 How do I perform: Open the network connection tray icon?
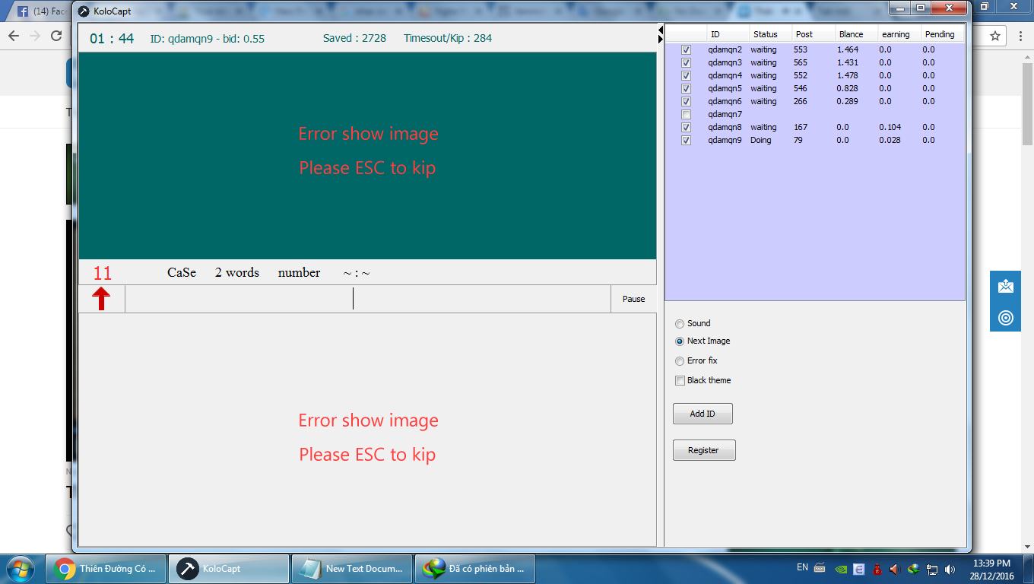(x=931, y=569)
